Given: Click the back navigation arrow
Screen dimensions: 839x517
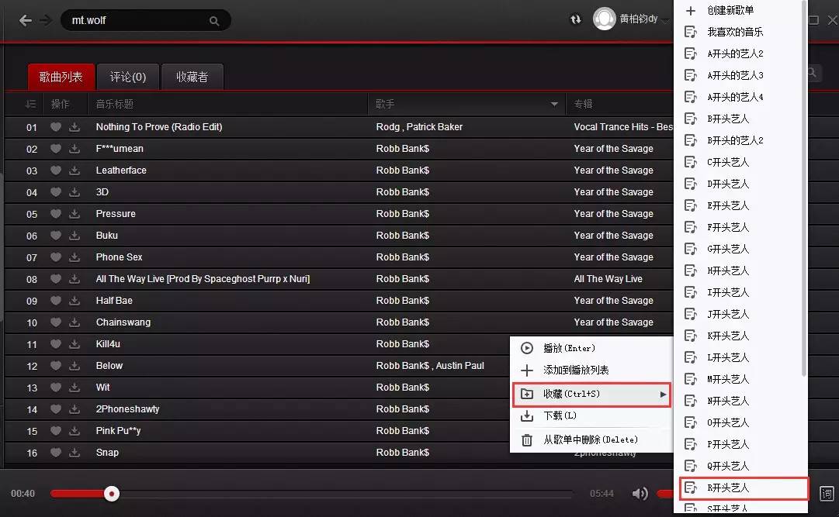Looking at the screenshot, I should pos(26,21).
